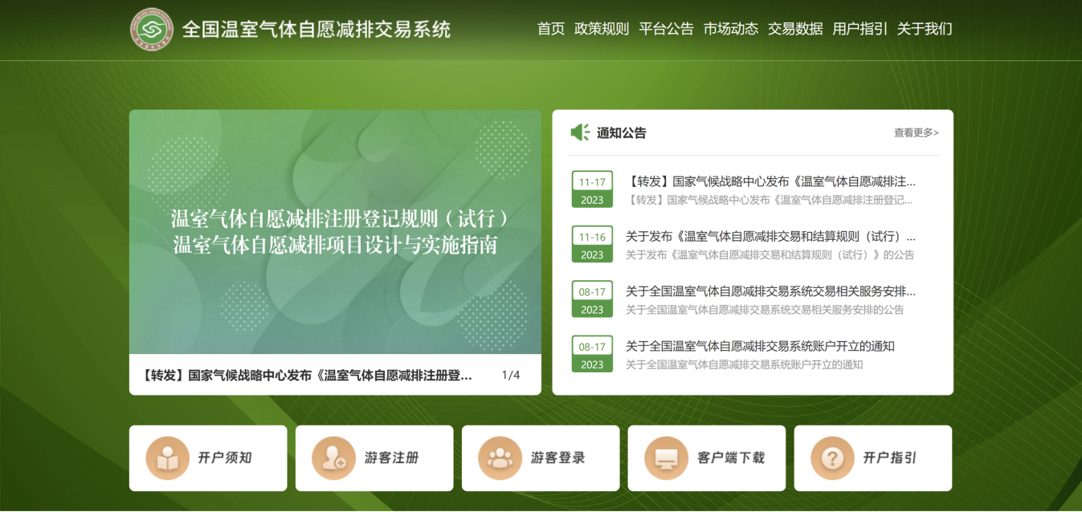Image resolution: width=1082 pixels, height=512 pixels.
Task: Click the 开户须知 book icon
Action: [167, 458]
